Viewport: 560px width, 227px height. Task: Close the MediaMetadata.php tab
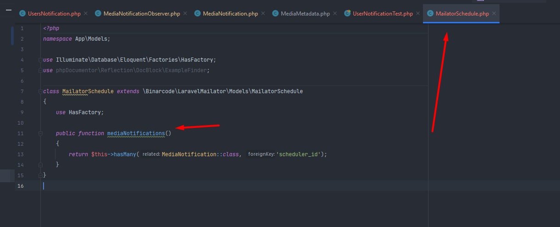[335, 14]
